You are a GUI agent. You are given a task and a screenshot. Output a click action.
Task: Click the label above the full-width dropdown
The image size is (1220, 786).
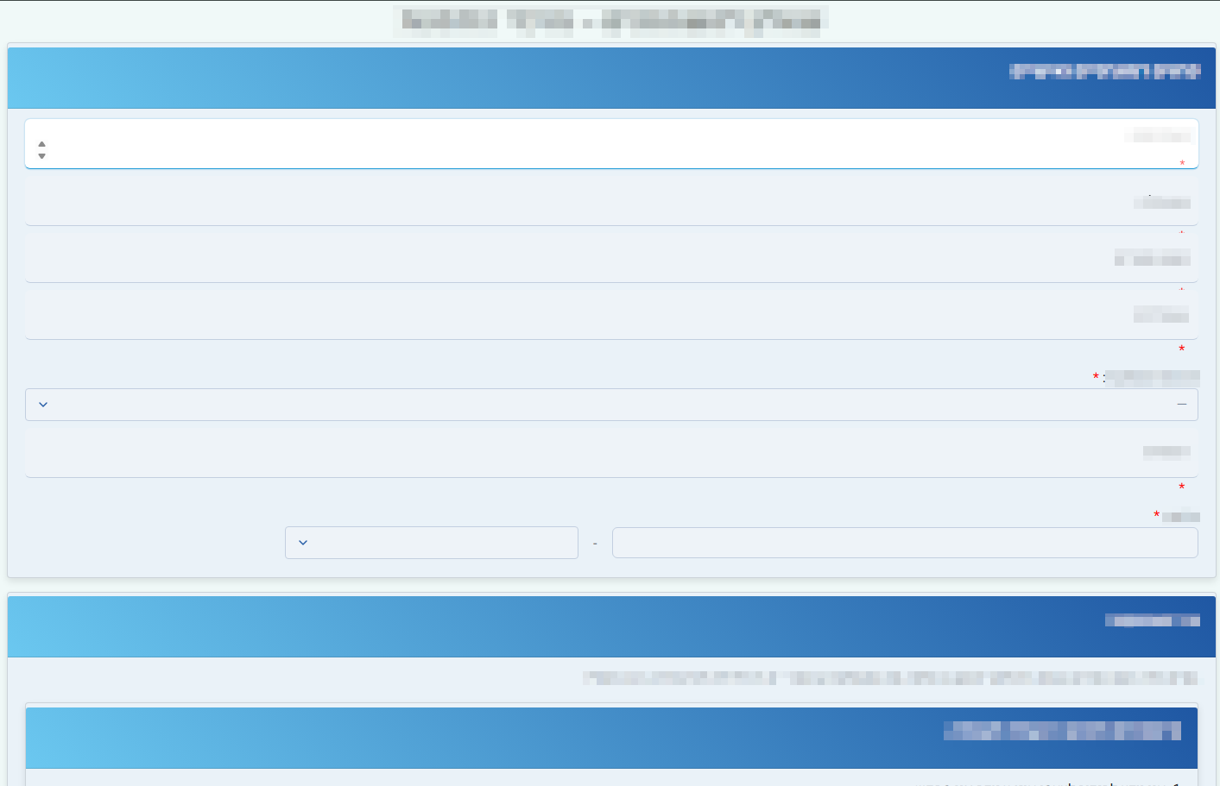[x=1152, y=377]
